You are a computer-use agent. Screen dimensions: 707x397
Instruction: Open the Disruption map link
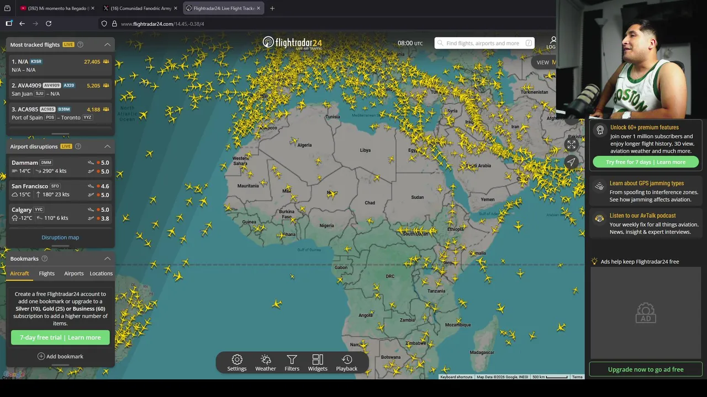click(x=60, y=238)
